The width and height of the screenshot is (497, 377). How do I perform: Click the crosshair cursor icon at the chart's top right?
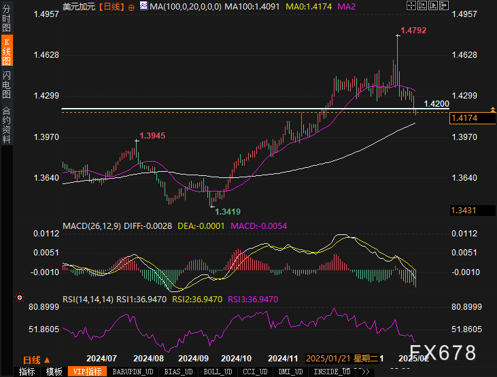411,5
